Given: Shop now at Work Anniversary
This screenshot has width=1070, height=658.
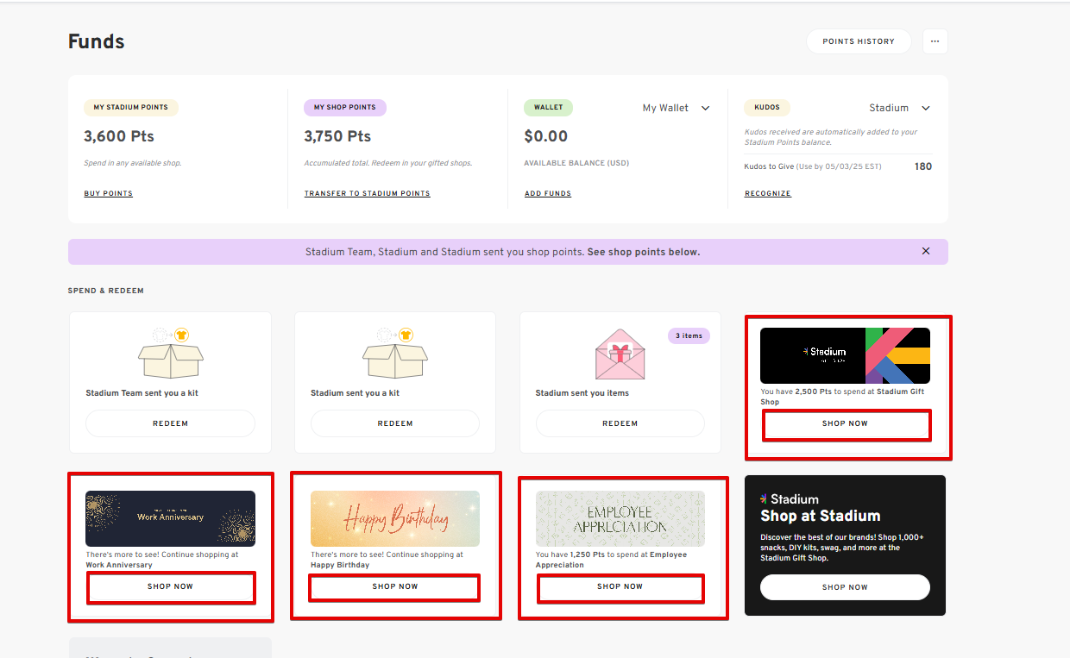Looking at the screenshot, I should point(171,587).
